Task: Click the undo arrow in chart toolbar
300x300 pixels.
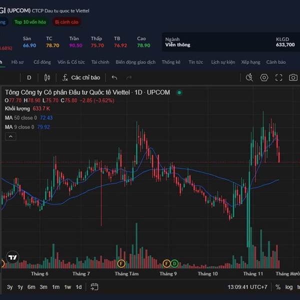Action: click(x=114, y=77)
